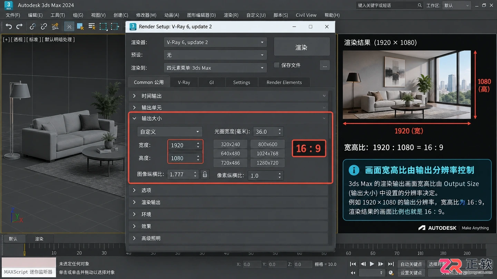Step to the previous frame

click(x=363, y=264)
